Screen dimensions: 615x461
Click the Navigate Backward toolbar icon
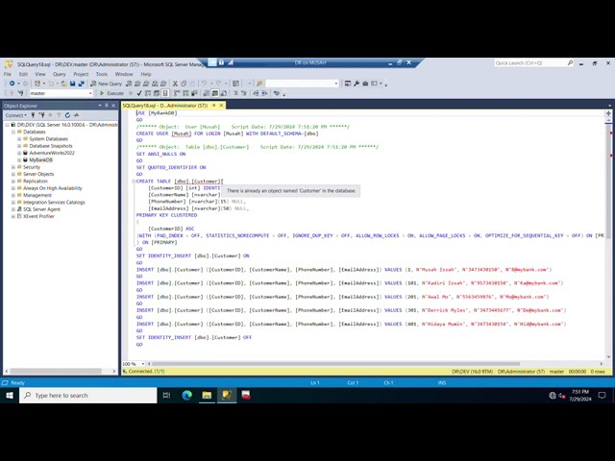(x=12, y=84)
